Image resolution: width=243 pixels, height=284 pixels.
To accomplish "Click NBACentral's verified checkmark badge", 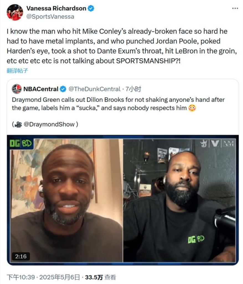I will coord(63,89).
